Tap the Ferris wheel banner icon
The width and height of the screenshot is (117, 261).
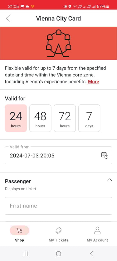click(58, 43)
